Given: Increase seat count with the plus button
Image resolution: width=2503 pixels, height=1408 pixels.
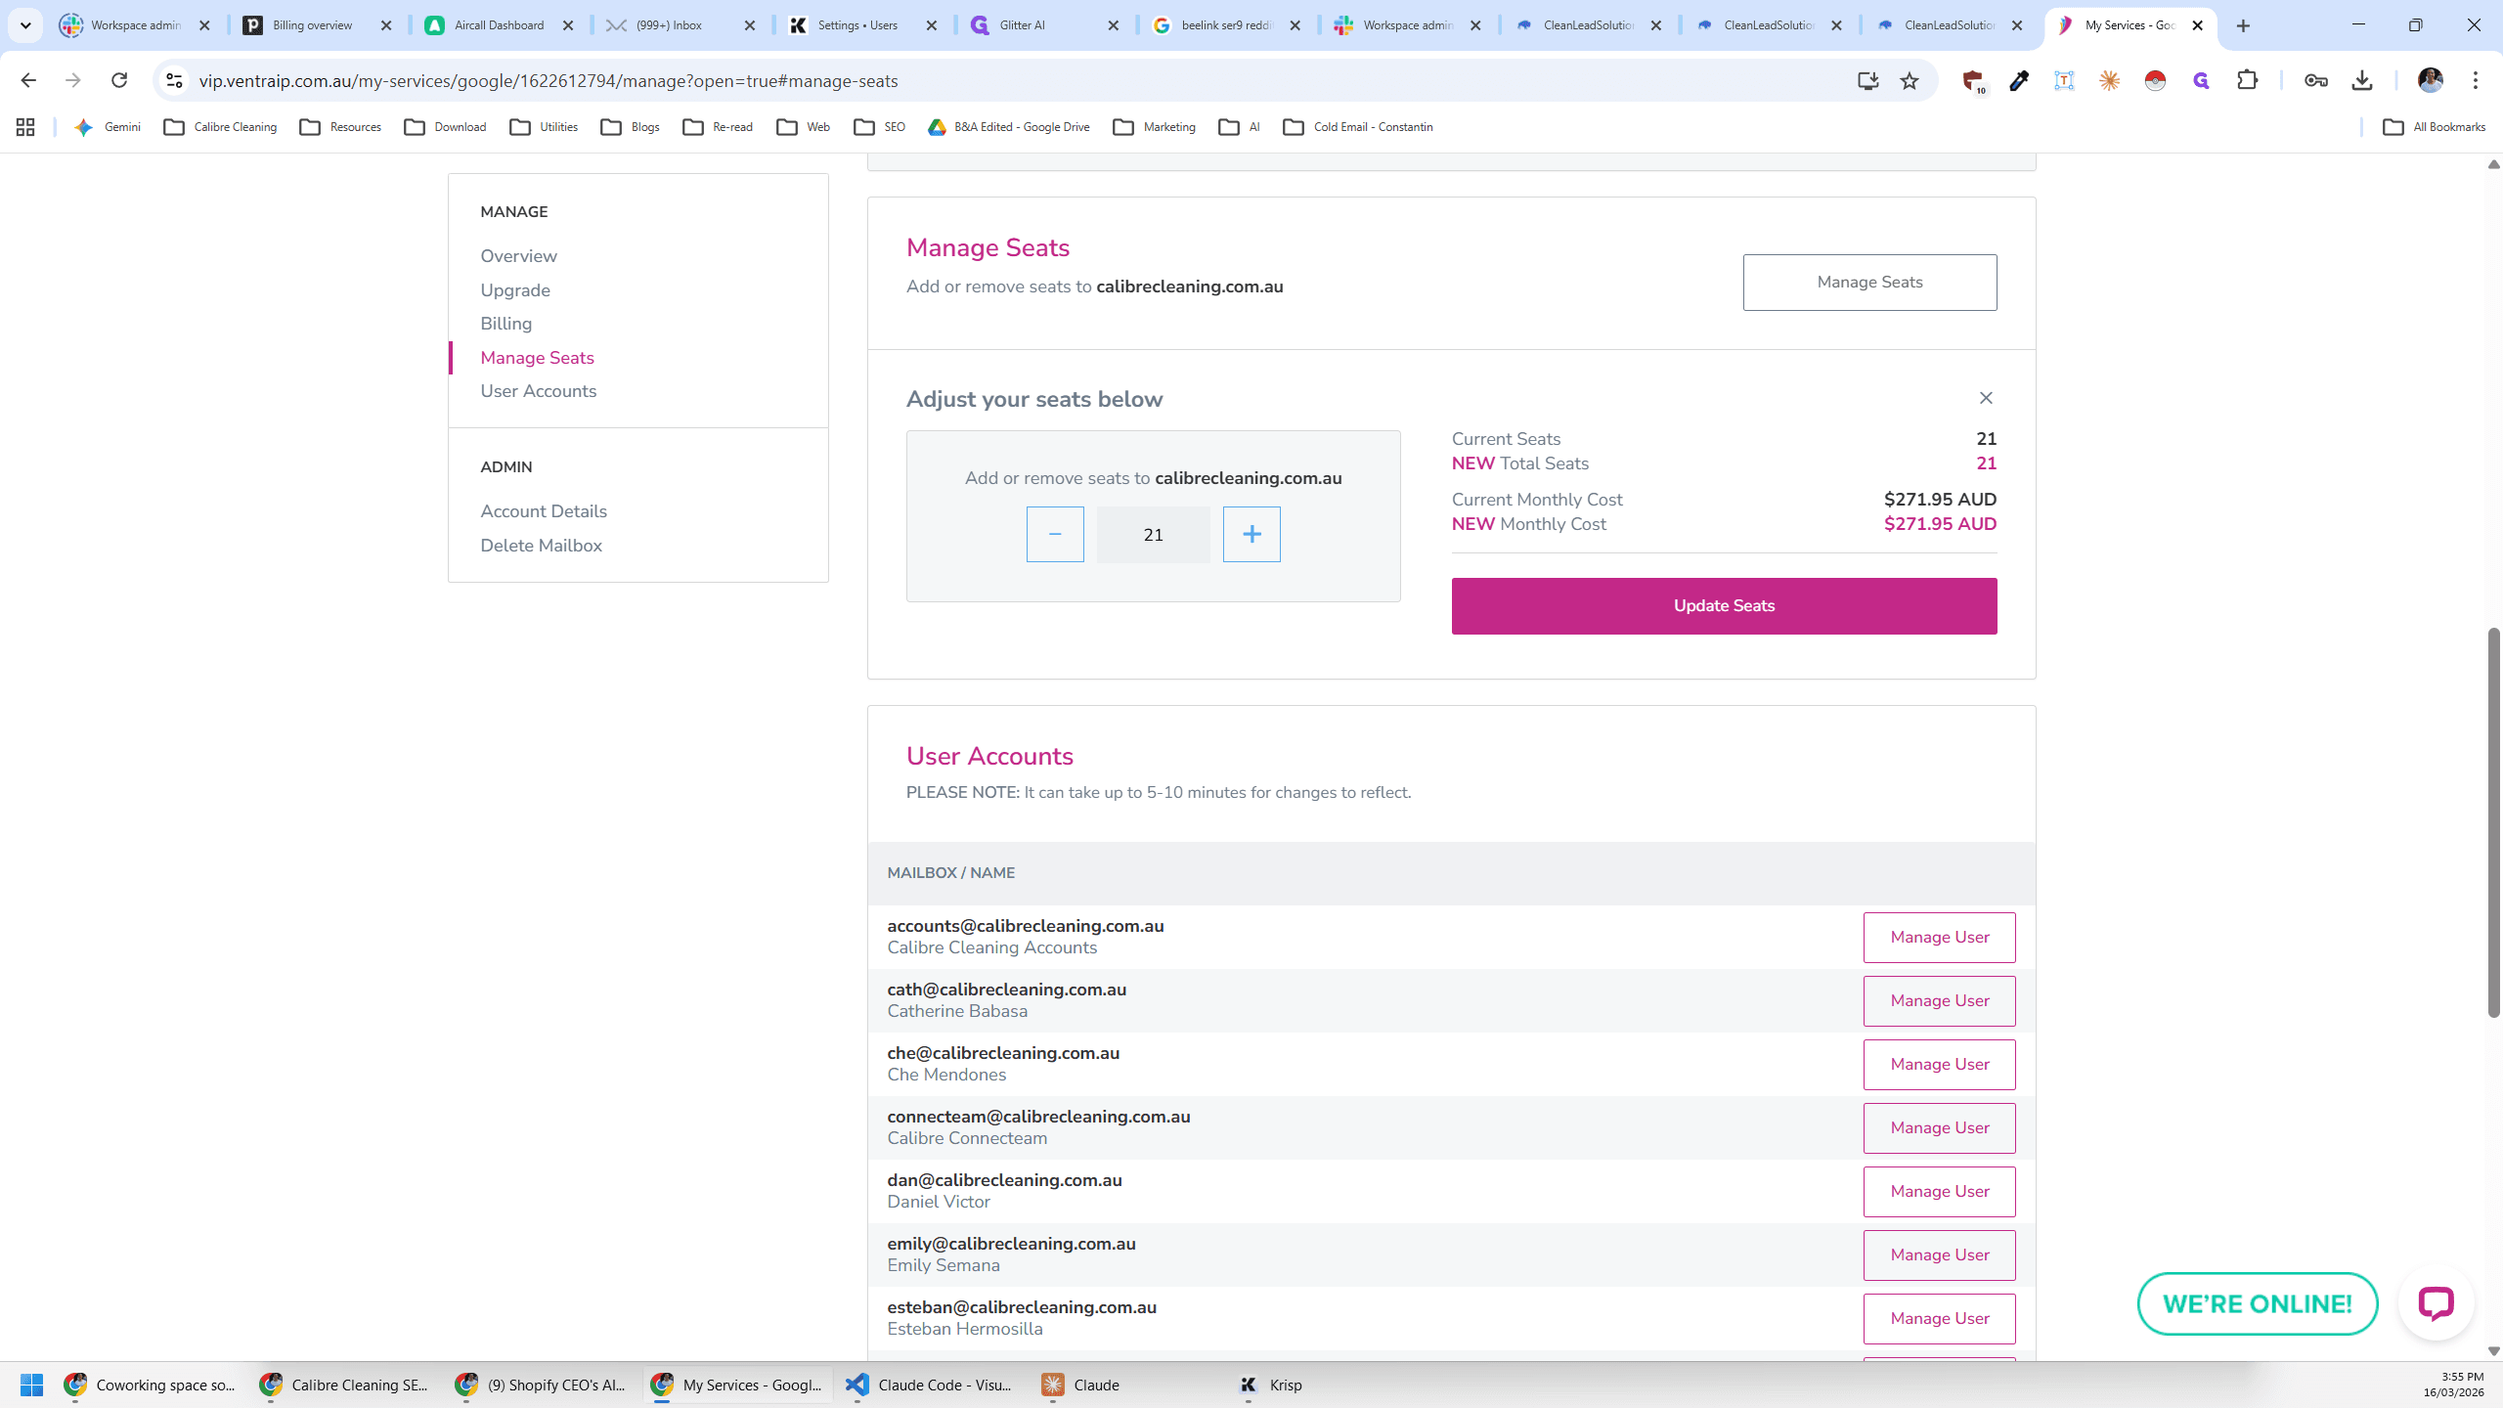Looking at the screenshot, I should click(1251, 534).
